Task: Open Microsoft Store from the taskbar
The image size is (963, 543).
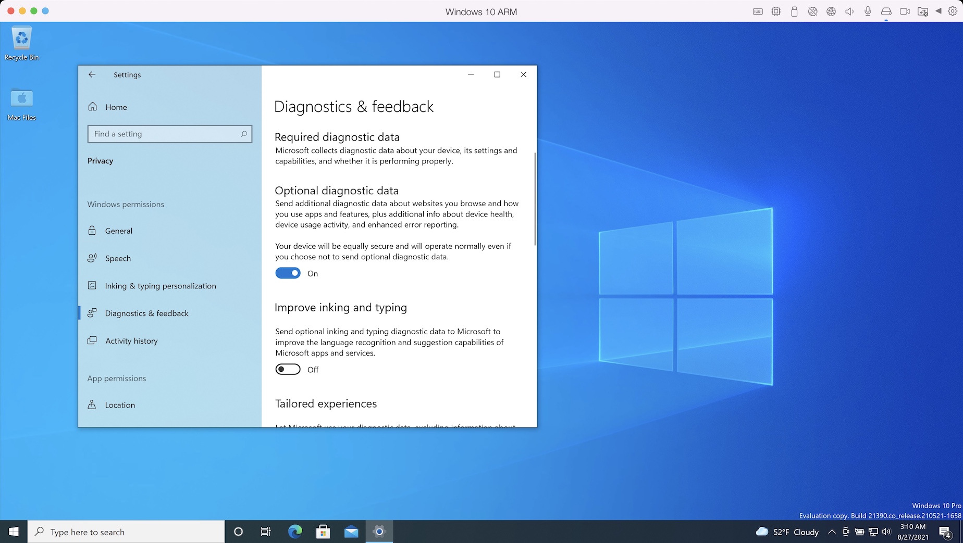Action: (323, 532)
